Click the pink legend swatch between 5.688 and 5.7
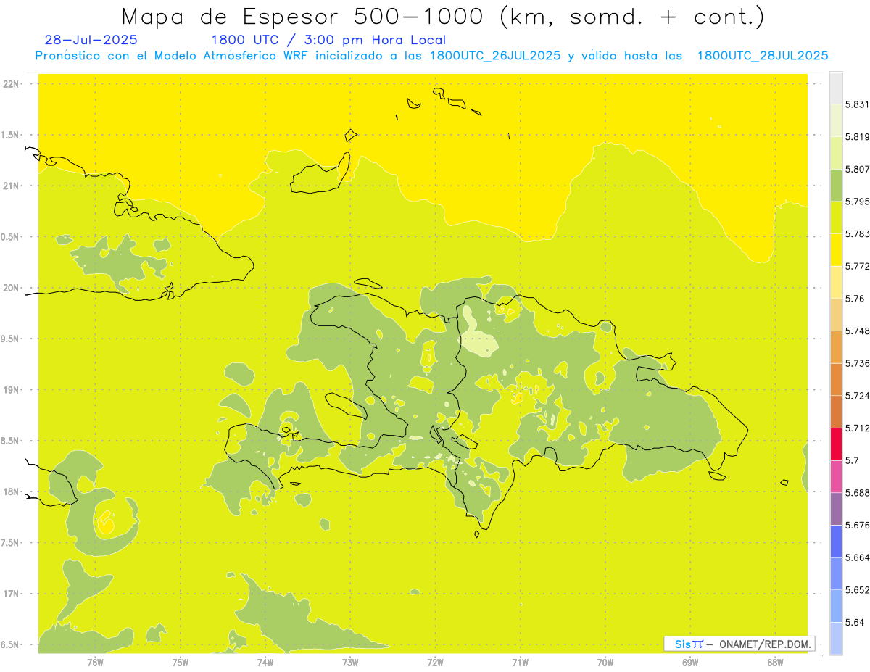Image resolution: width=870 pixels, height=672 pixels. pos(836,476)
